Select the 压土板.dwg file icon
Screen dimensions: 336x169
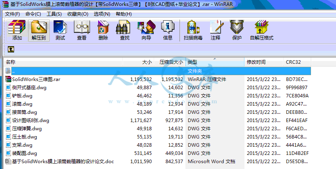tap(8, 137)
